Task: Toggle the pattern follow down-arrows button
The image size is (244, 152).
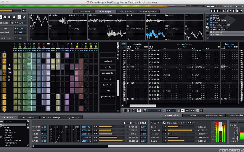Action: 19,17
